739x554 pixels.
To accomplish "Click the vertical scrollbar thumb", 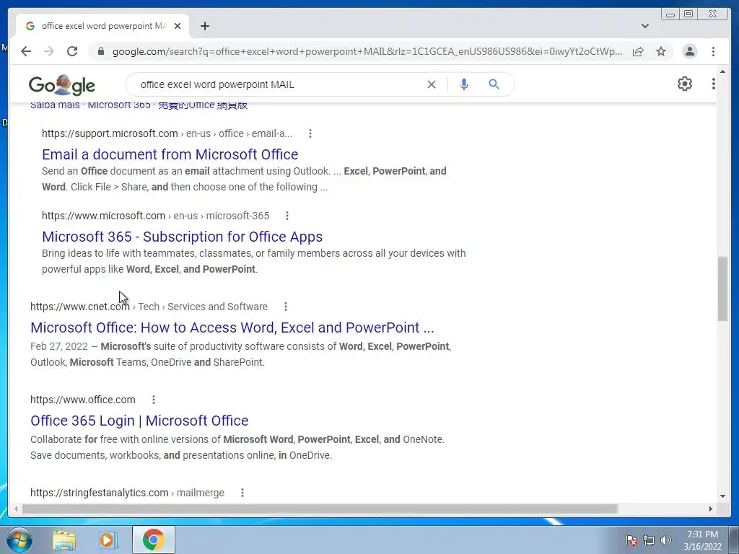I will click(722, 289).
